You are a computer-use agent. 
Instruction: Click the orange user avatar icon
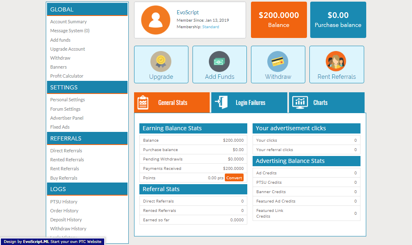155,19
